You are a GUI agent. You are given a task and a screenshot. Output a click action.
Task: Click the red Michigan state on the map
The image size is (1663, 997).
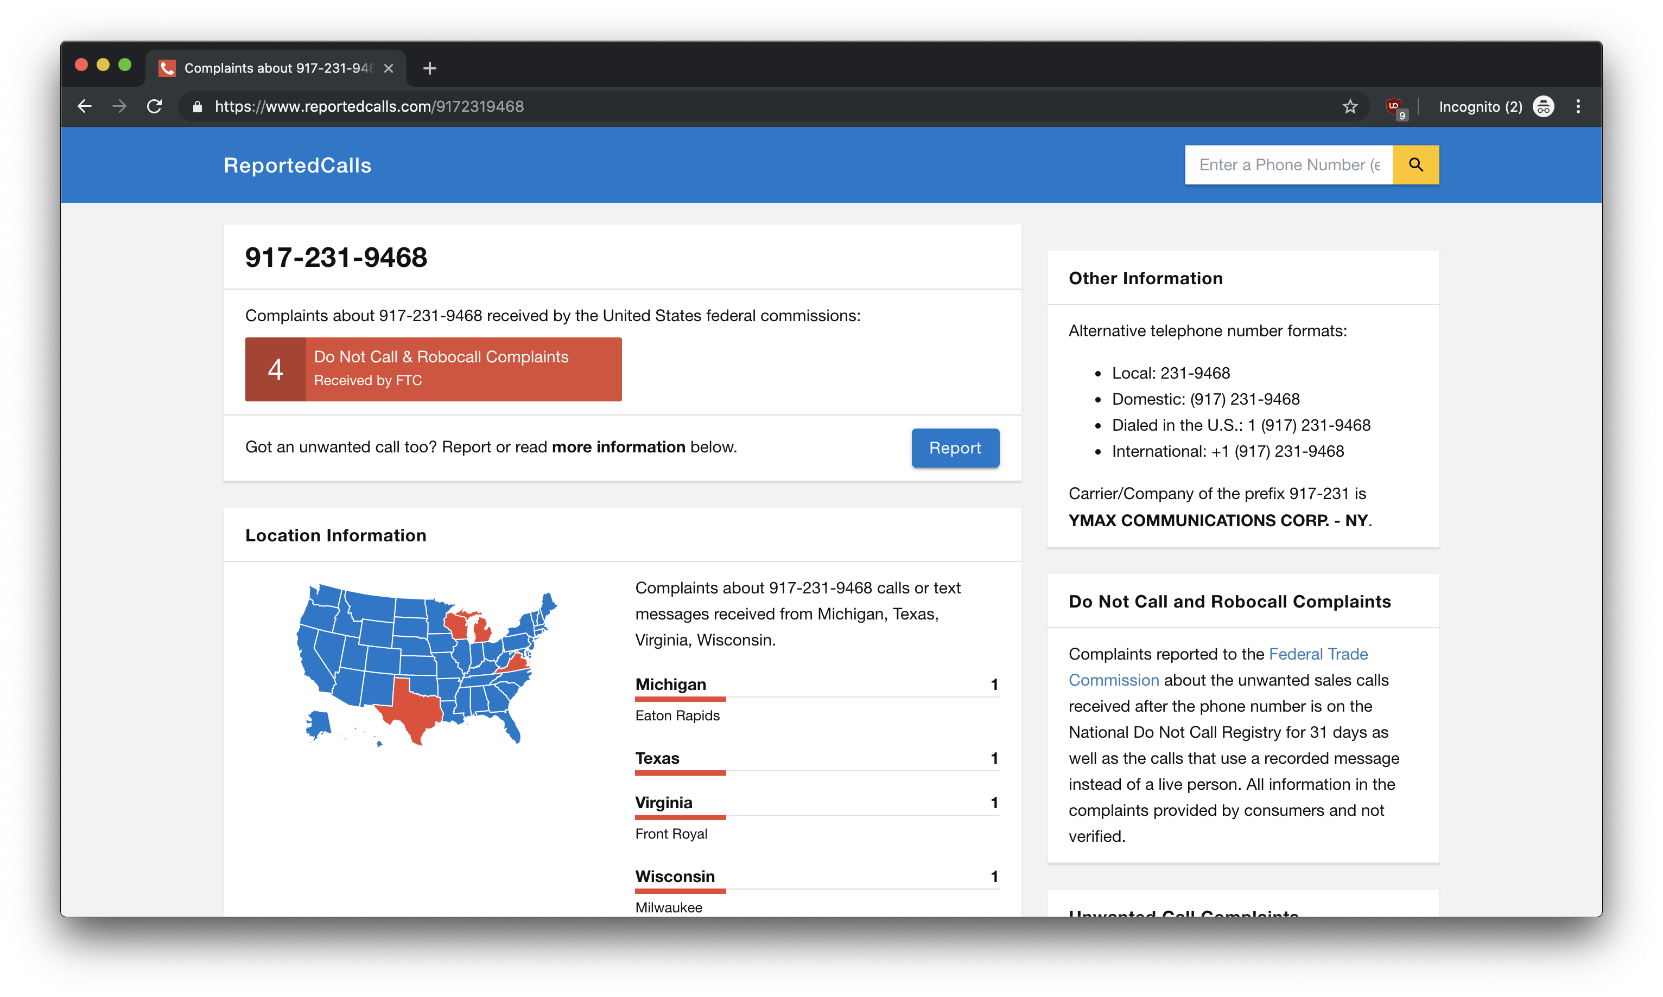481,631
